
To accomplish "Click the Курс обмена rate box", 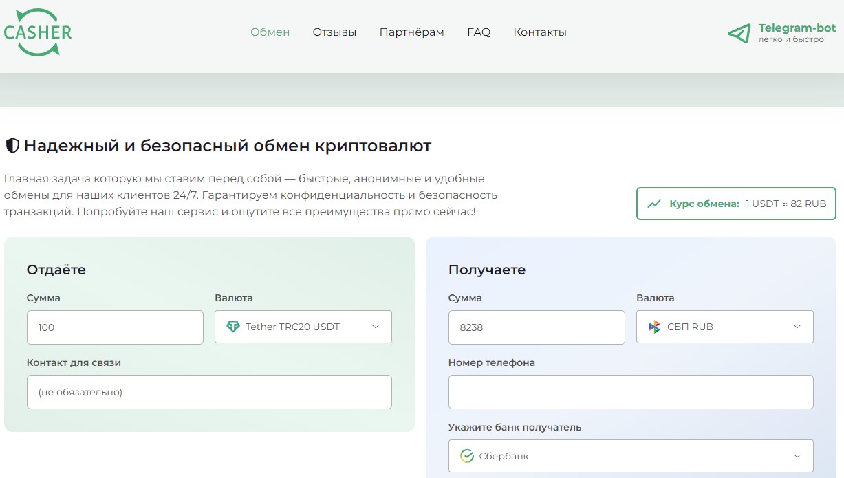I will click(x=736, y=204).
